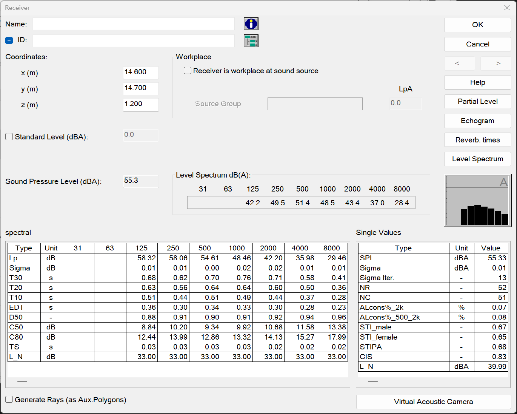517x414 pixels.
Task: Show the Echogram
Action: tap(477, 121)
